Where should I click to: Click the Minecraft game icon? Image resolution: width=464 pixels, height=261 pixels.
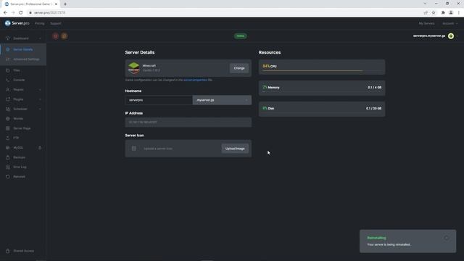[133, 67]
